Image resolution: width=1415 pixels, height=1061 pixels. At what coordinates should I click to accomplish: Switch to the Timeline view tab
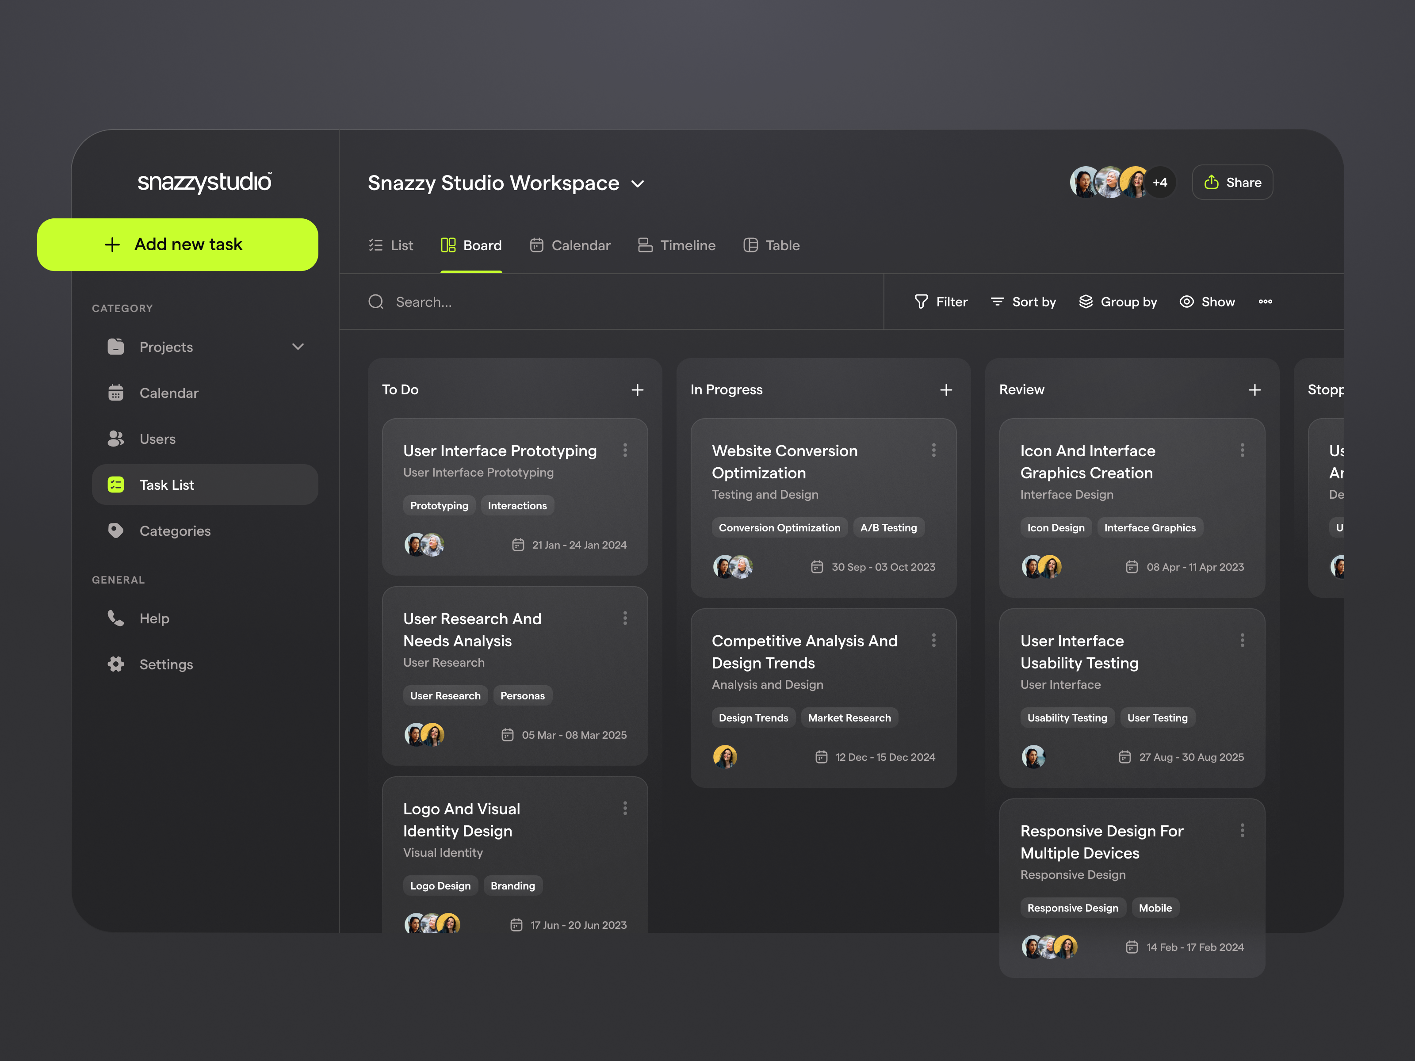[x=677, y=246]
